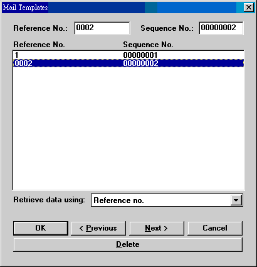
Task: Click the Retrieve data using label
Action: (x=49, y=200)
